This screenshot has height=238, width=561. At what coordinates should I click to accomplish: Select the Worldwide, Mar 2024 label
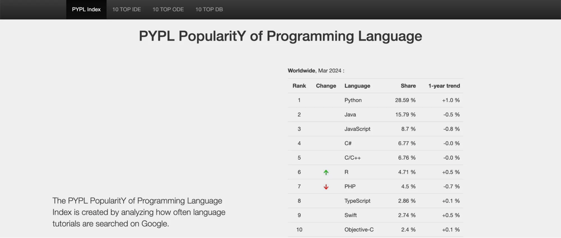316,71
